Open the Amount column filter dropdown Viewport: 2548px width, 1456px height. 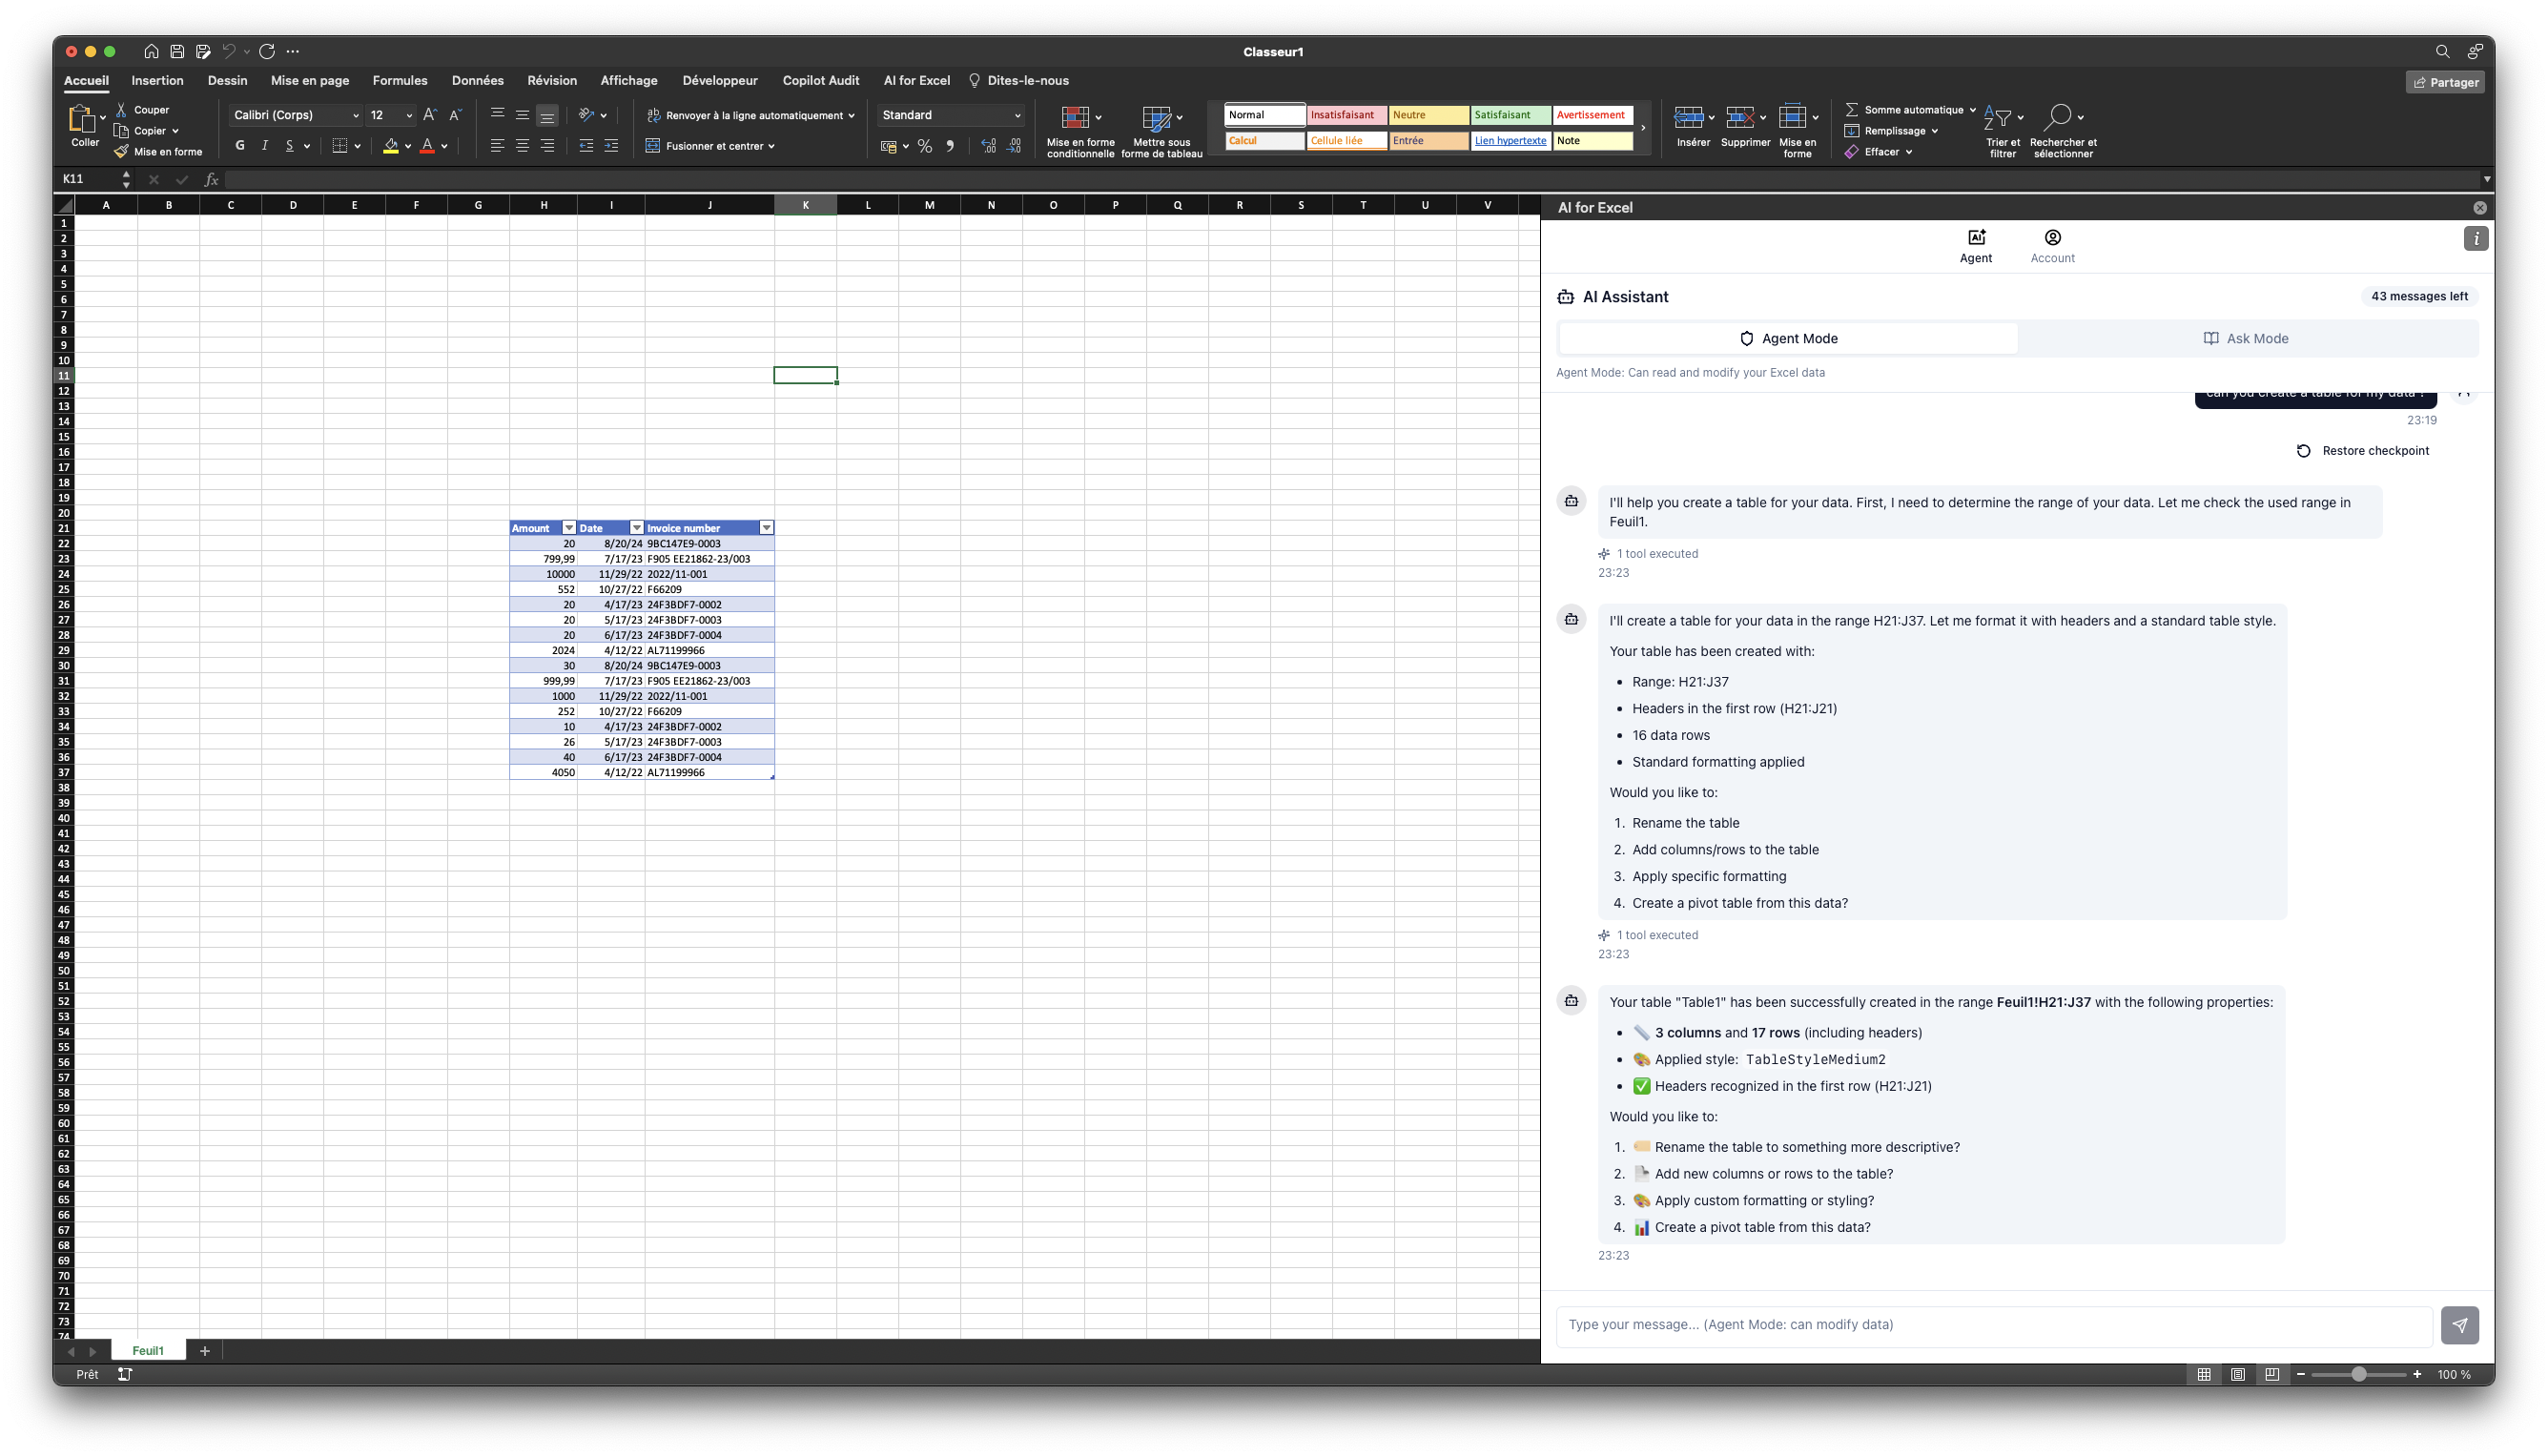(x=569, y=528)
